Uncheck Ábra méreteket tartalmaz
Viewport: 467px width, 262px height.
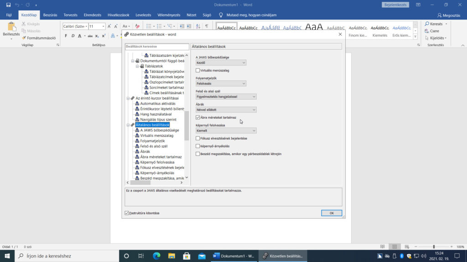[198, 117]
